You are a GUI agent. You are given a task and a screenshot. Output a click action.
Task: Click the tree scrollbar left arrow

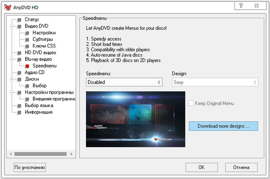[x=11, y=154]
